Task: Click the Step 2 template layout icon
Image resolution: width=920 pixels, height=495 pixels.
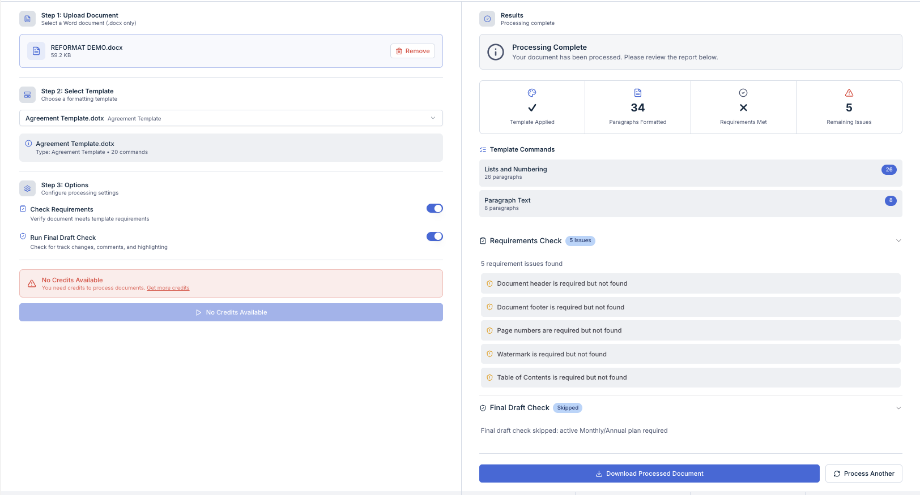Action: [27, 94]
